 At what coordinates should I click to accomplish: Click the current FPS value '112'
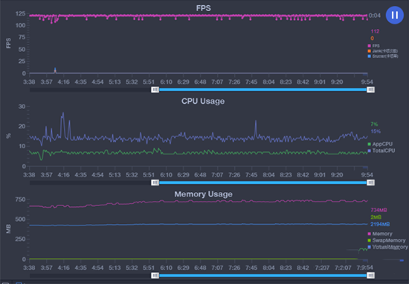point(375,31)
